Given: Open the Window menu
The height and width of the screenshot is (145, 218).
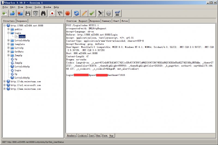Looking at the screenshot, I should pyautogui.click(x=47, y=7).
